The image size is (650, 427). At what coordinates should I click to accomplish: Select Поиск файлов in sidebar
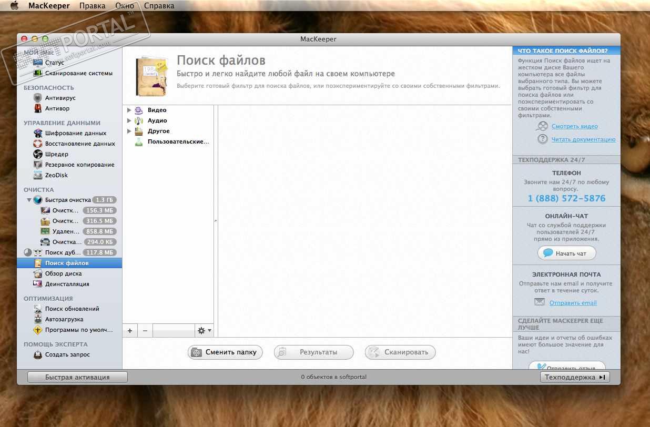(69, 263)
